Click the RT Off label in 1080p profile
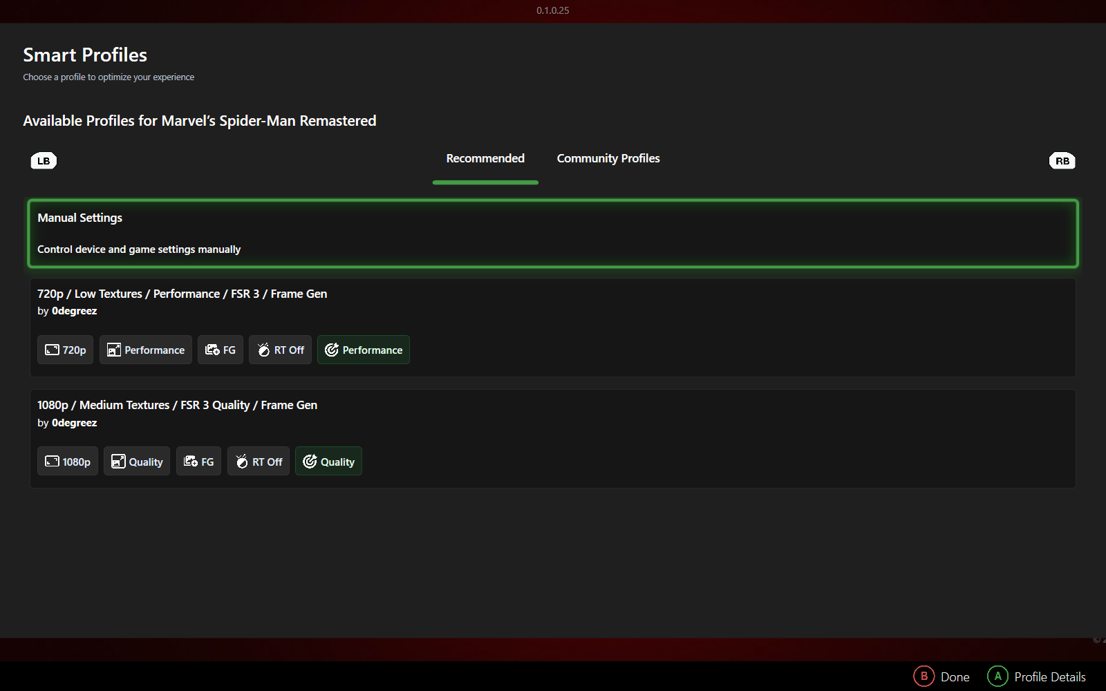 click(x=268, y=462)
